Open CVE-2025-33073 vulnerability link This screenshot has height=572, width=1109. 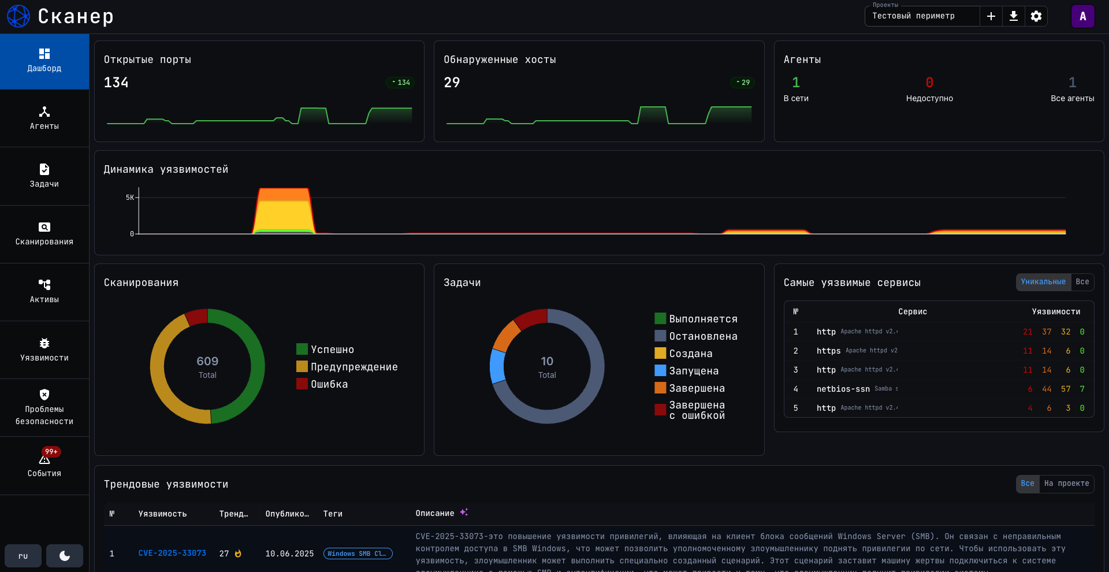click(172, 554)
